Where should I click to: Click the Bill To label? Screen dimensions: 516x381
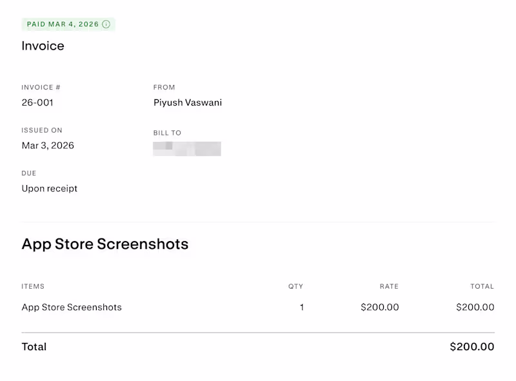pyautogui.click(x=167, y=133)
